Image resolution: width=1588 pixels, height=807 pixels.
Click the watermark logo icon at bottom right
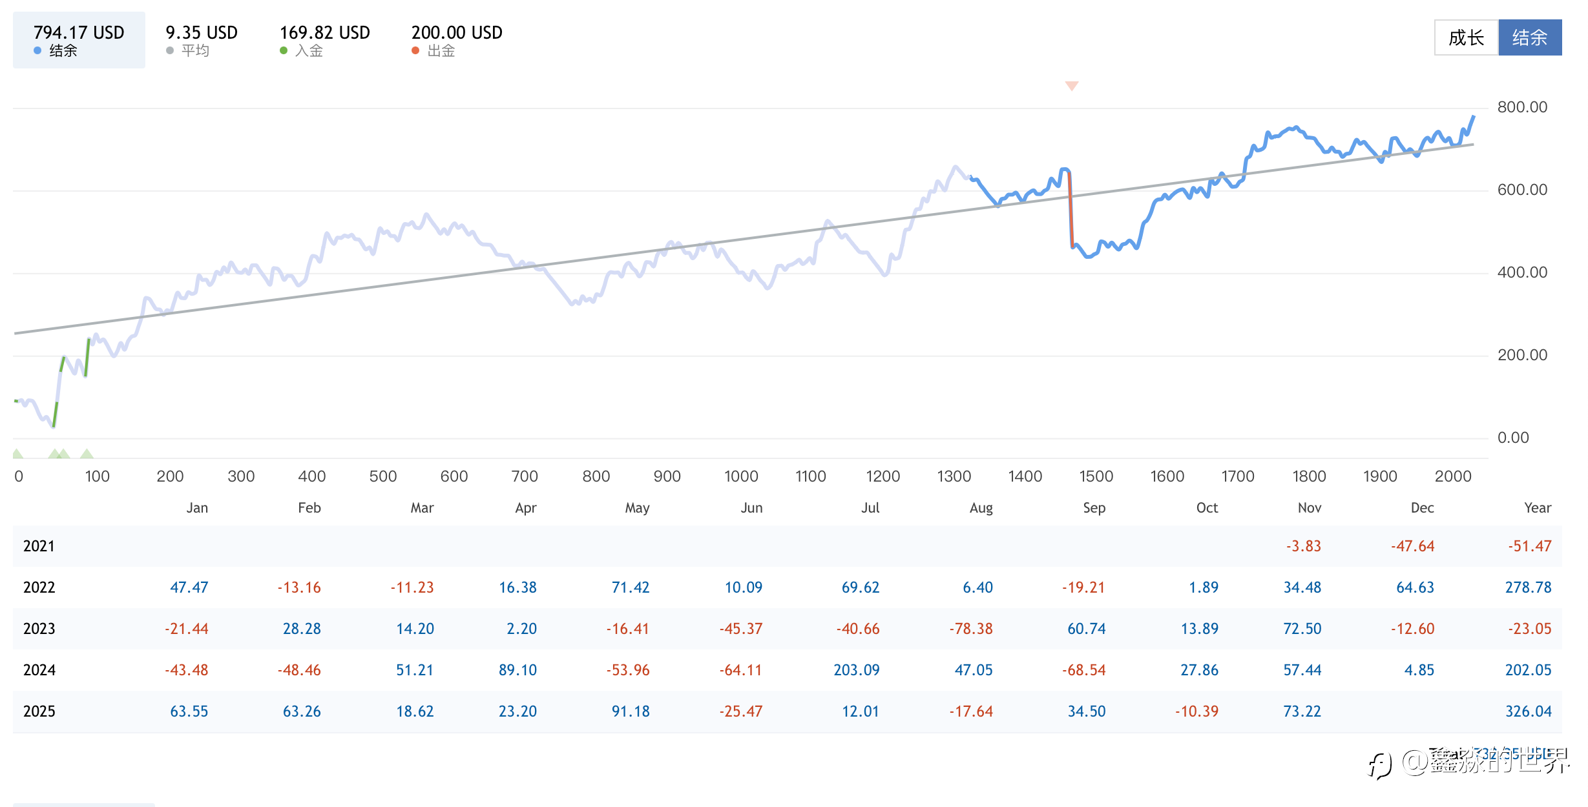click(1380, 766)
